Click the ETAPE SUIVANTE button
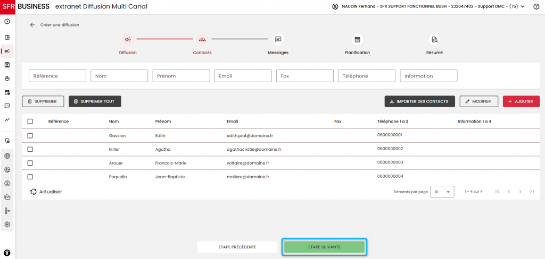The image size is (545, 259). (324, 247)
